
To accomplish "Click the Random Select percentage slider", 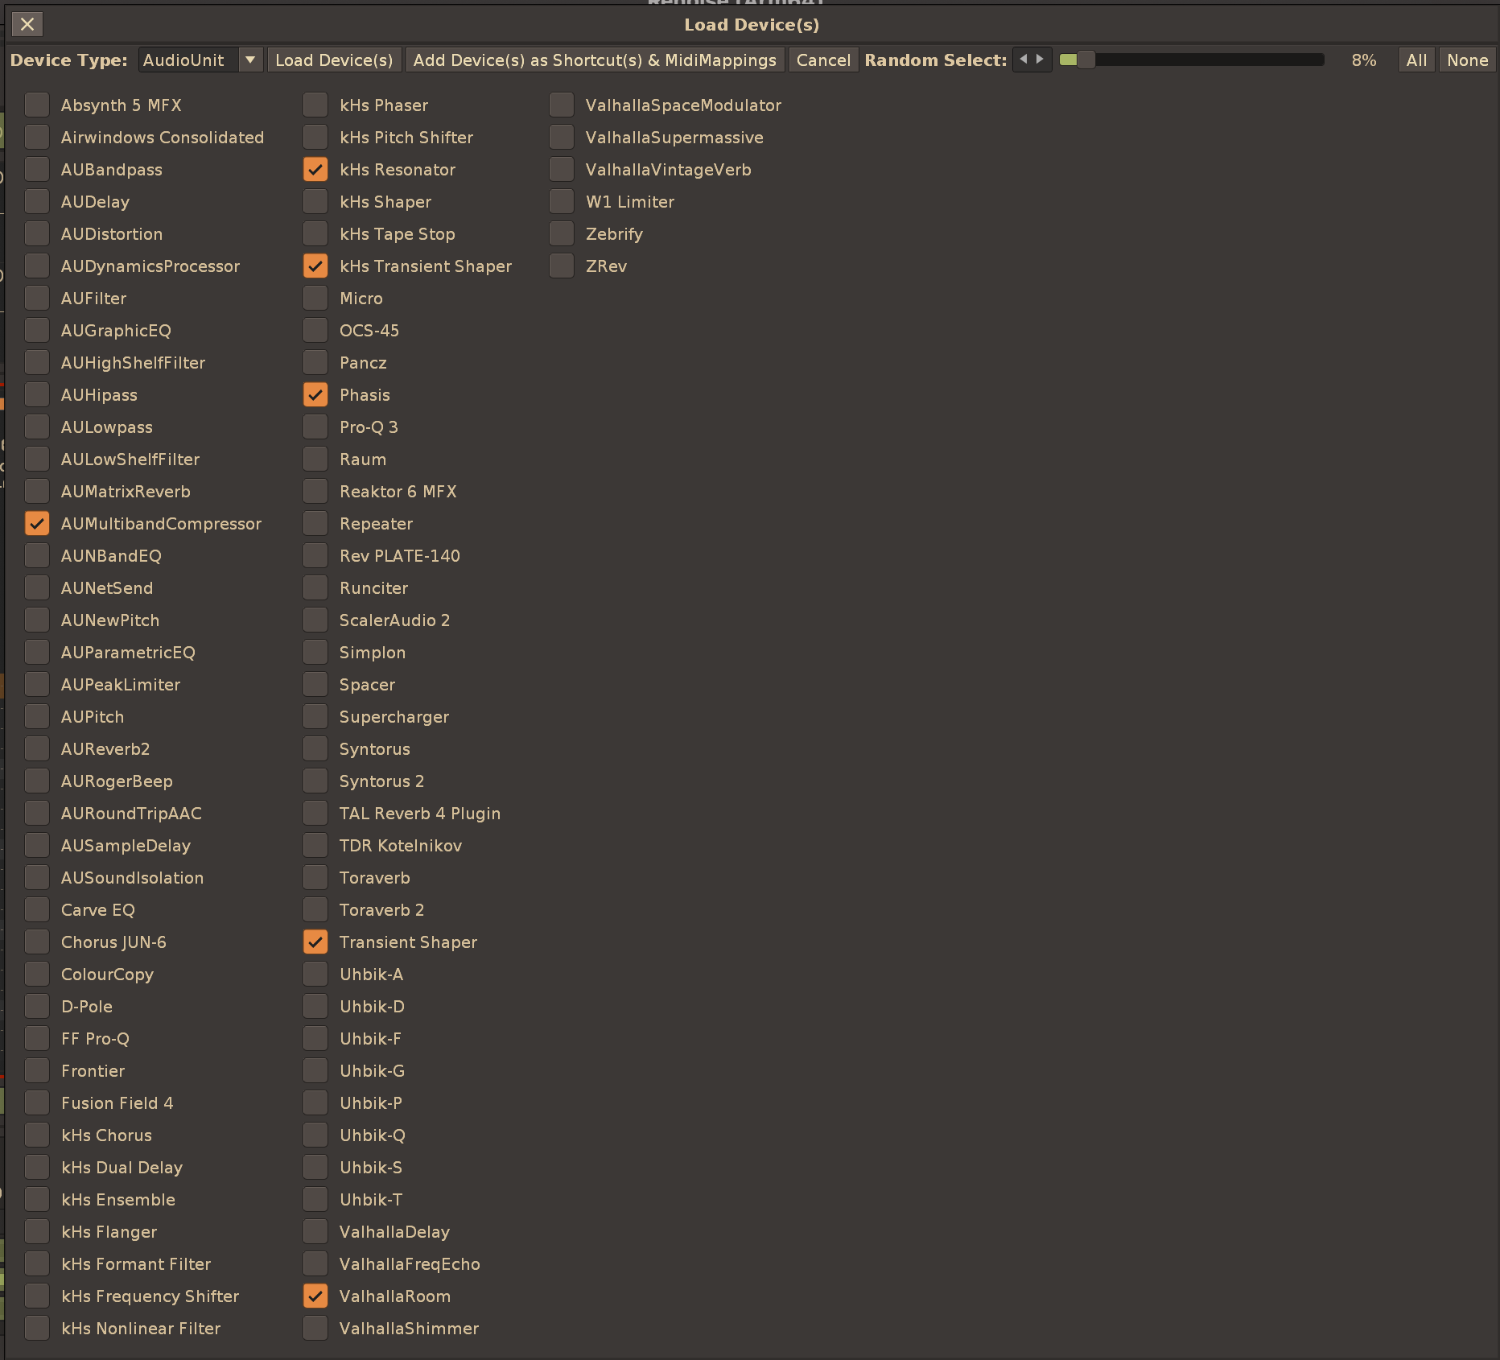I will [x=1191, y=60].
